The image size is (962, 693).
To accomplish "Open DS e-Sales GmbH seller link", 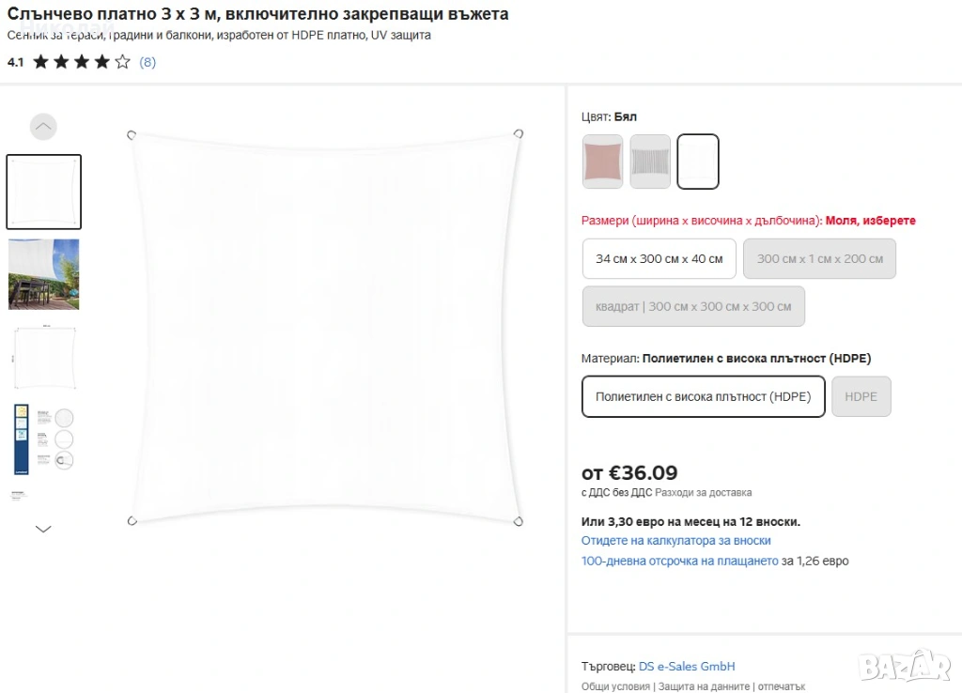I will click(687, 667).
